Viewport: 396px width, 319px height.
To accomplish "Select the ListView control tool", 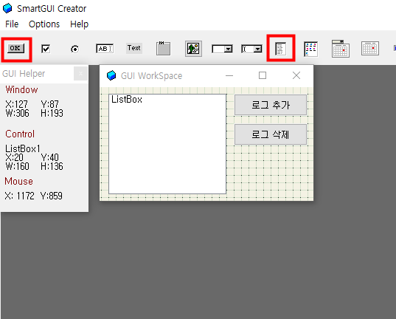I will pos(310,49).
